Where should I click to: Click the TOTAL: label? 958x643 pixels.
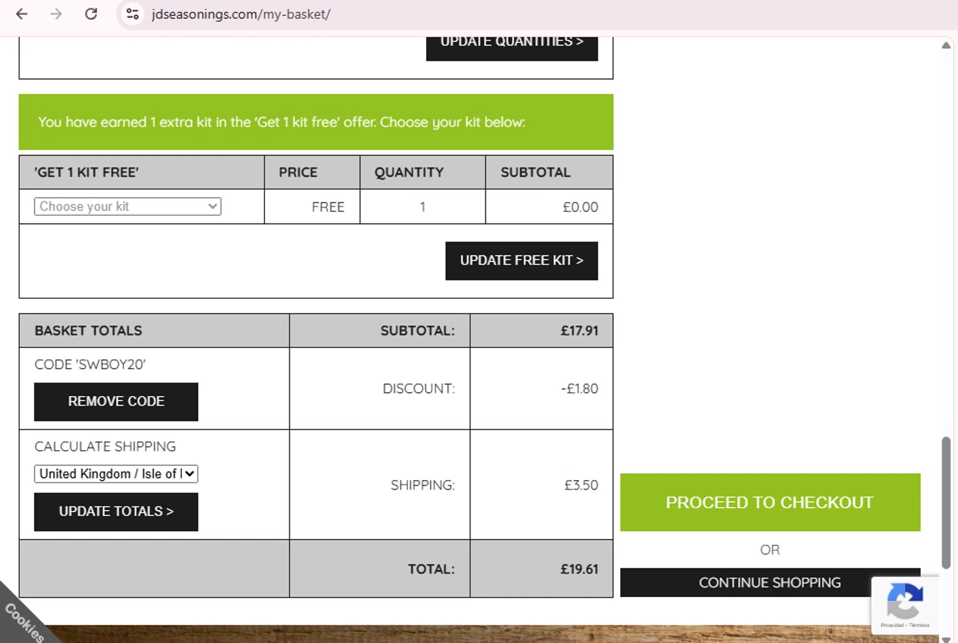point(432,569)
